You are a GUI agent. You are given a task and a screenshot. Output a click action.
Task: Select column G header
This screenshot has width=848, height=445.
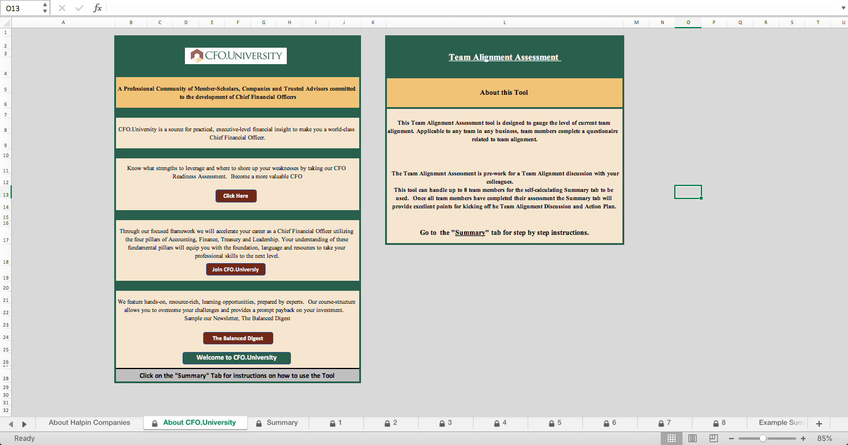pos(263,22)
